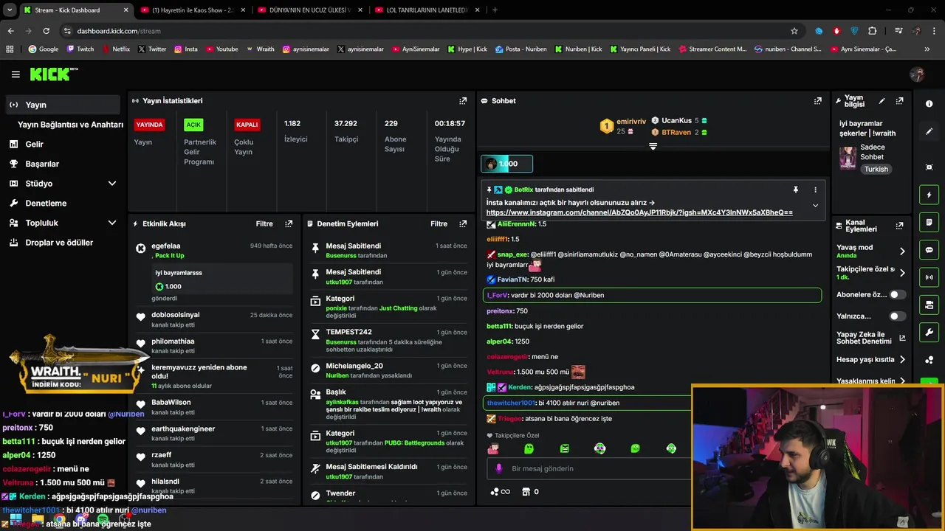
Task: Click the wrench icon in the right toolbar
Action: coord(929,332)
